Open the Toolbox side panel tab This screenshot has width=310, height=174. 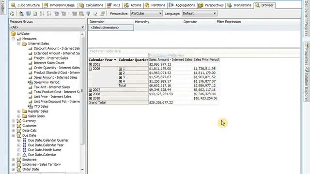tap(2, 7)
